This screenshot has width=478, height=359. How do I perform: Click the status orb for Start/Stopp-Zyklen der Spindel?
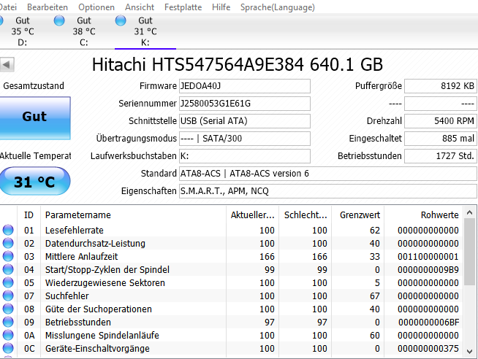coord(8,269)
